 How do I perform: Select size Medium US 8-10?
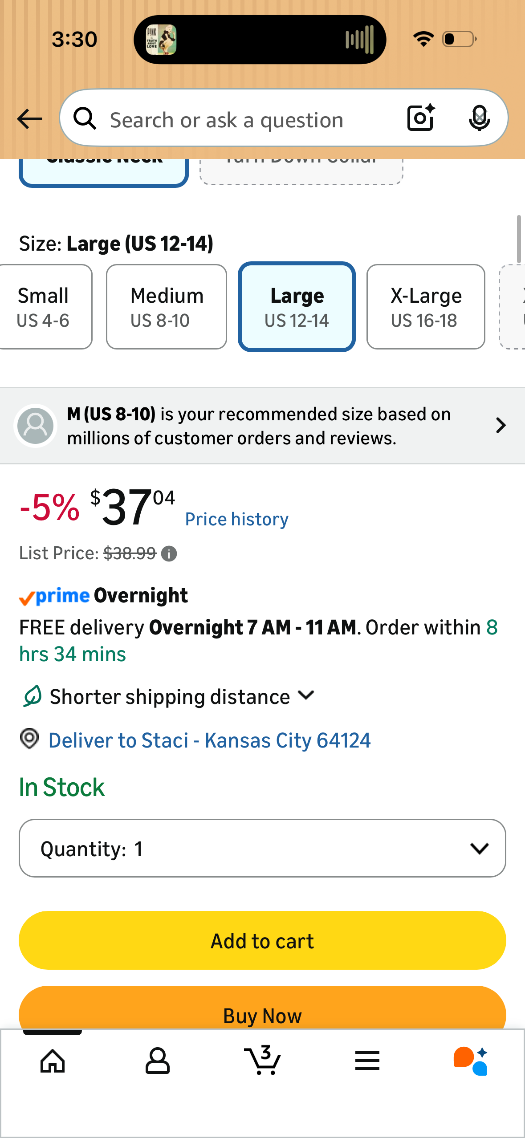tap(167, 307)
